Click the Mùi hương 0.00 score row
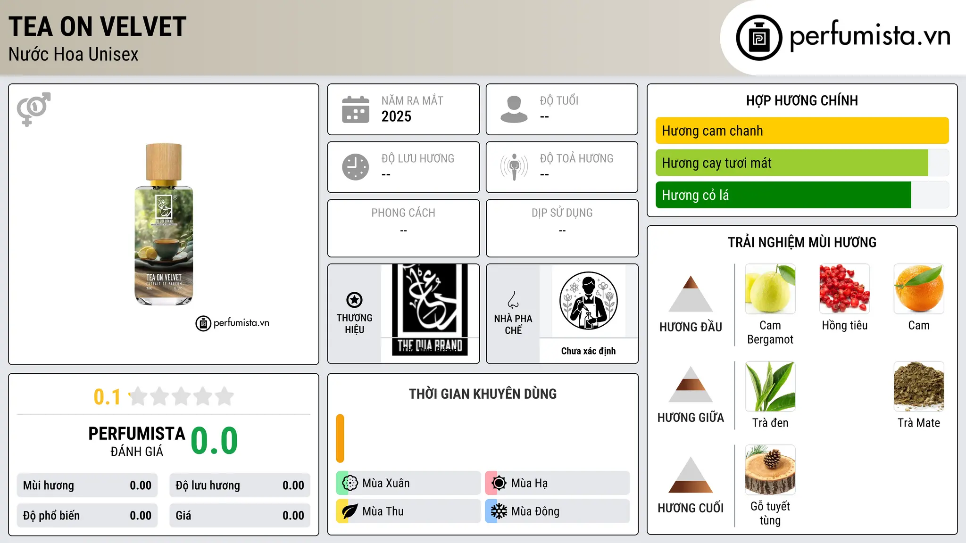Image resolution: width=966 pixels, height=543 pixels. click(x=87, y=485)
